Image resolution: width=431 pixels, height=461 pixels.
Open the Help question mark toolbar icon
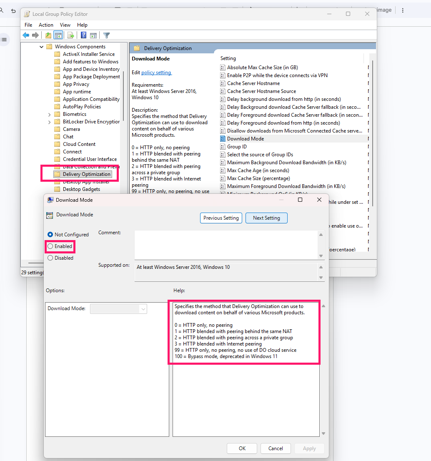click(x=83, y=35)
